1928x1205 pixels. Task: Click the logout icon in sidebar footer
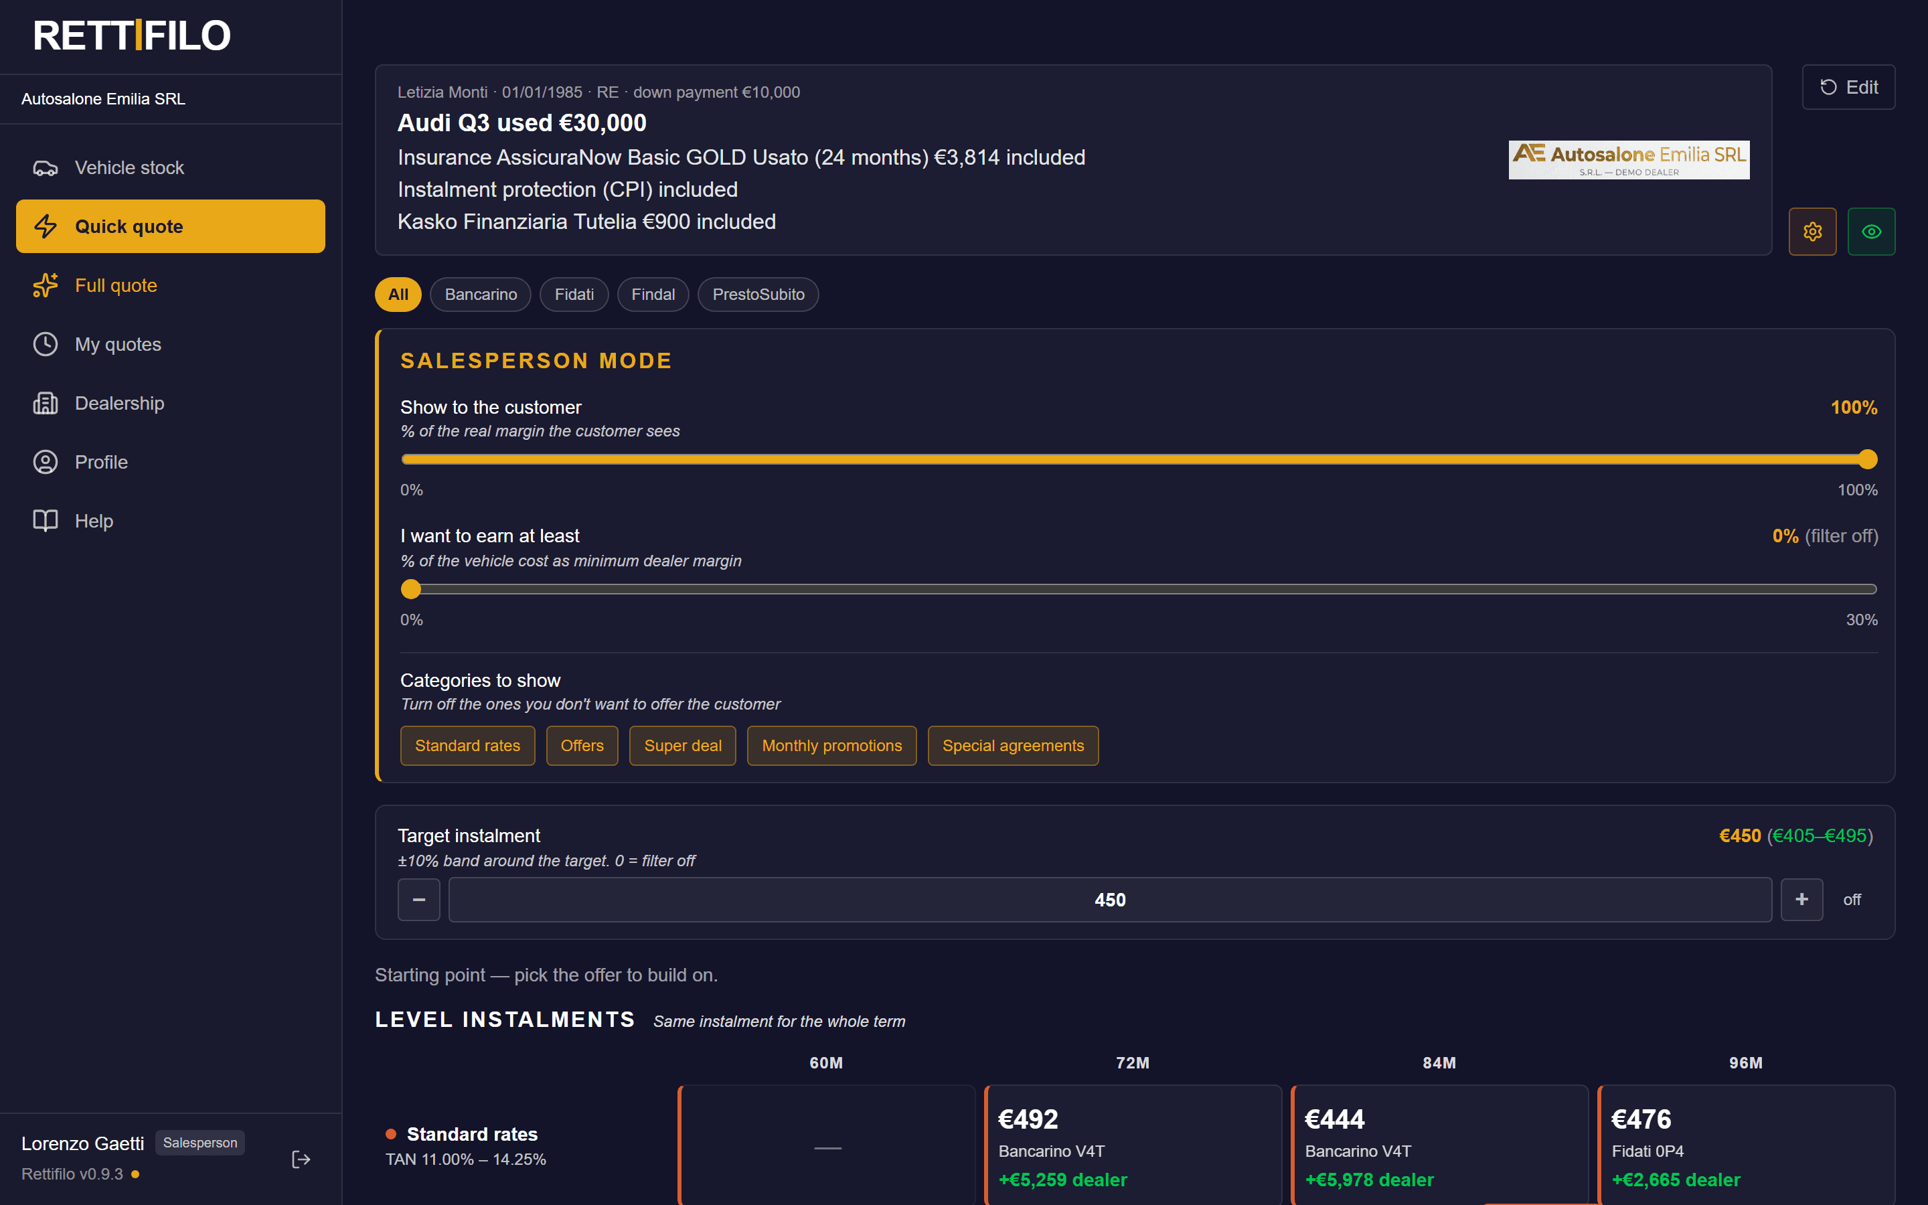(301, 1159)
